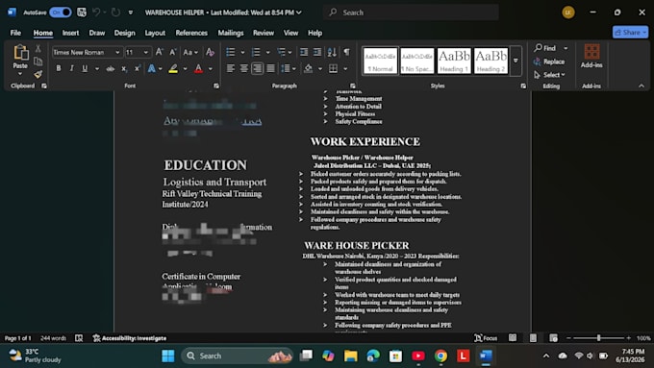This screenshot has width=654, height=368.
Task: Select the Format Painter brush
Action: pos(38,75)
